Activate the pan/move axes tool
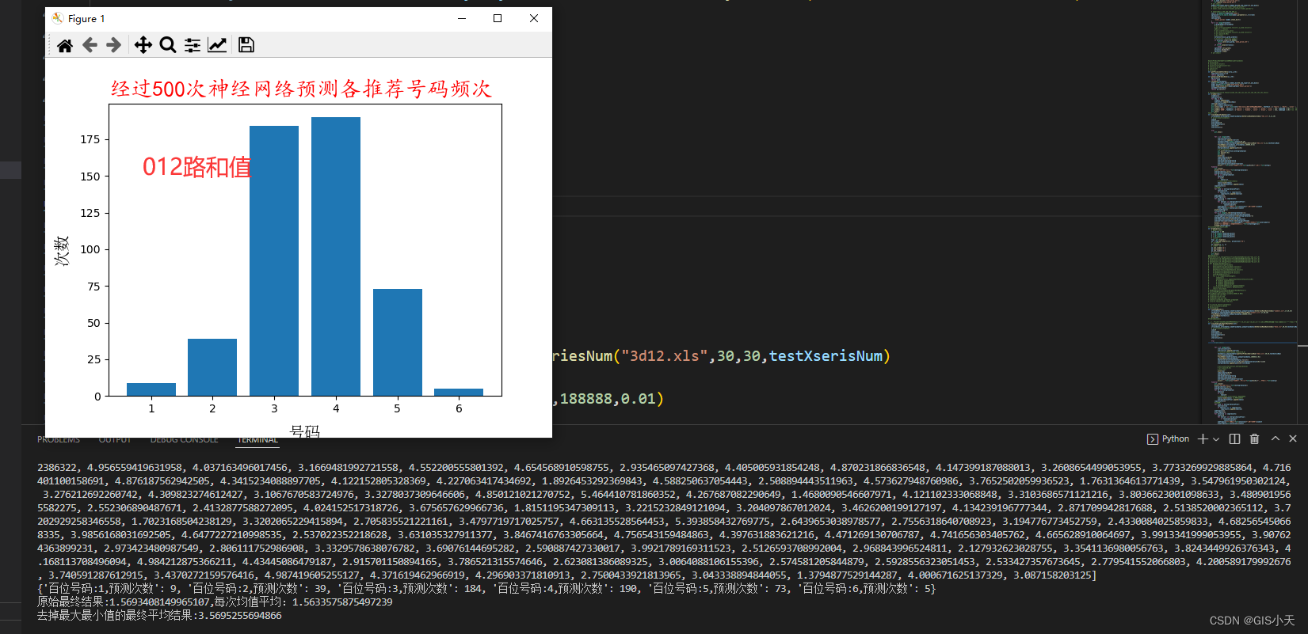This screenshot has width=1308, height=634. pos(143,45)
